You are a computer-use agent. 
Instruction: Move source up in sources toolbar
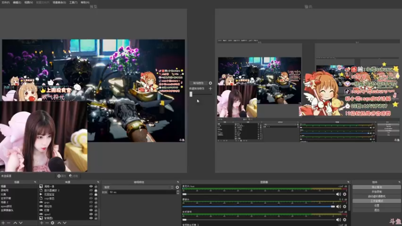59,223
